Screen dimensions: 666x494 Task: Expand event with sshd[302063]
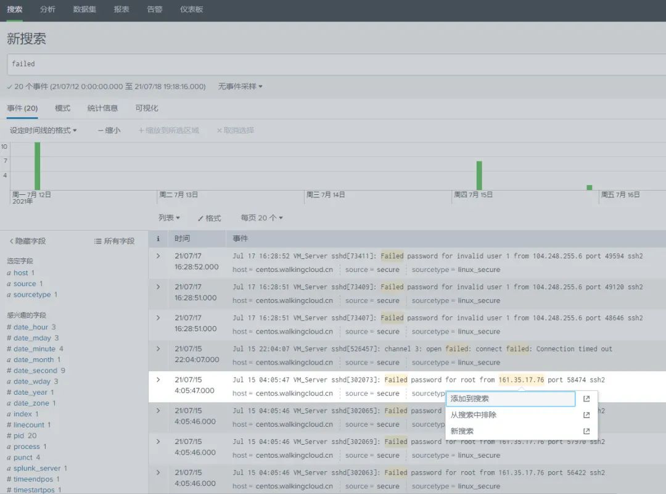158,472
